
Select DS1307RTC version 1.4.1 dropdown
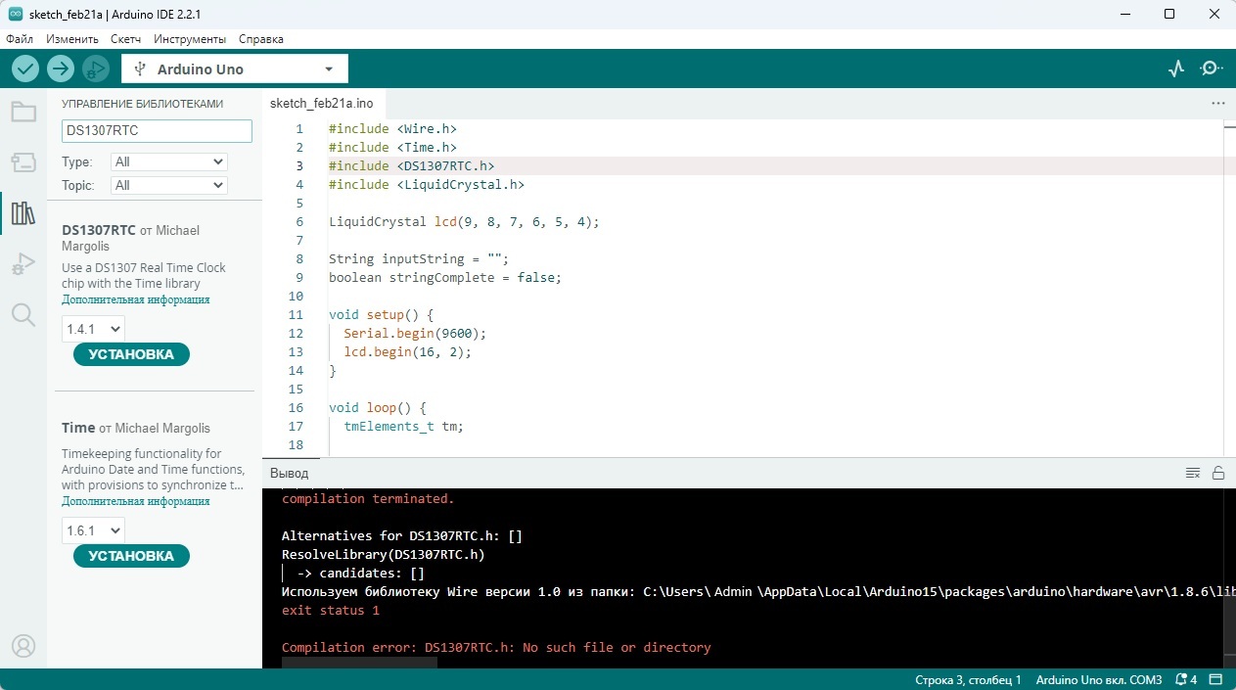point(93,329)
